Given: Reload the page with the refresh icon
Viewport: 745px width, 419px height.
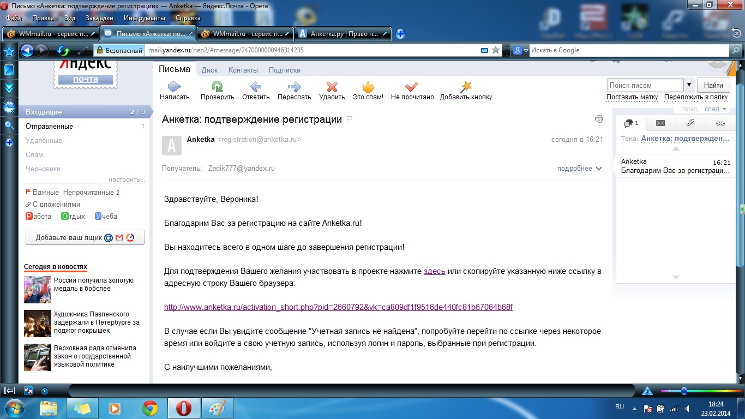Looking at the screenshot, I should 64,51.
